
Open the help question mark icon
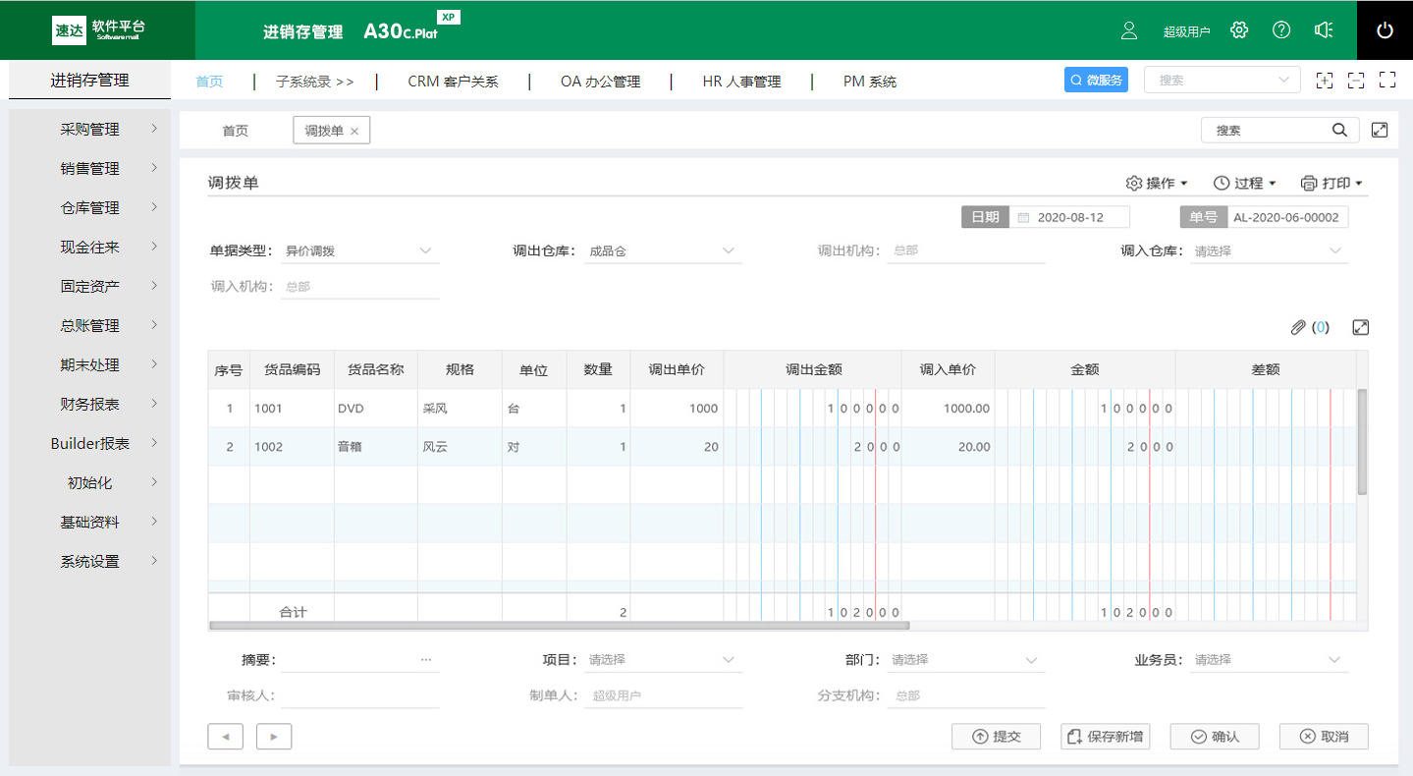pyautogui.click(x=1281, y=29)
